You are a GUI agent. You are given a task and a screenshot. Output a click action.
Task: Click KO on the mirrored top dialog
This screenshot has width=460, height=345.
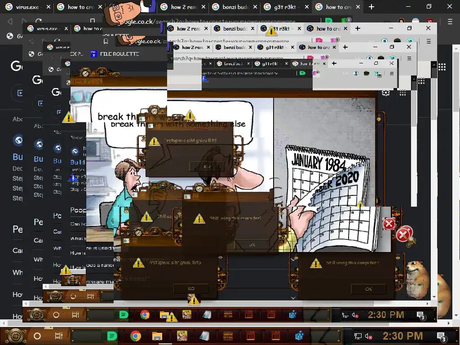tap(207, 167)
